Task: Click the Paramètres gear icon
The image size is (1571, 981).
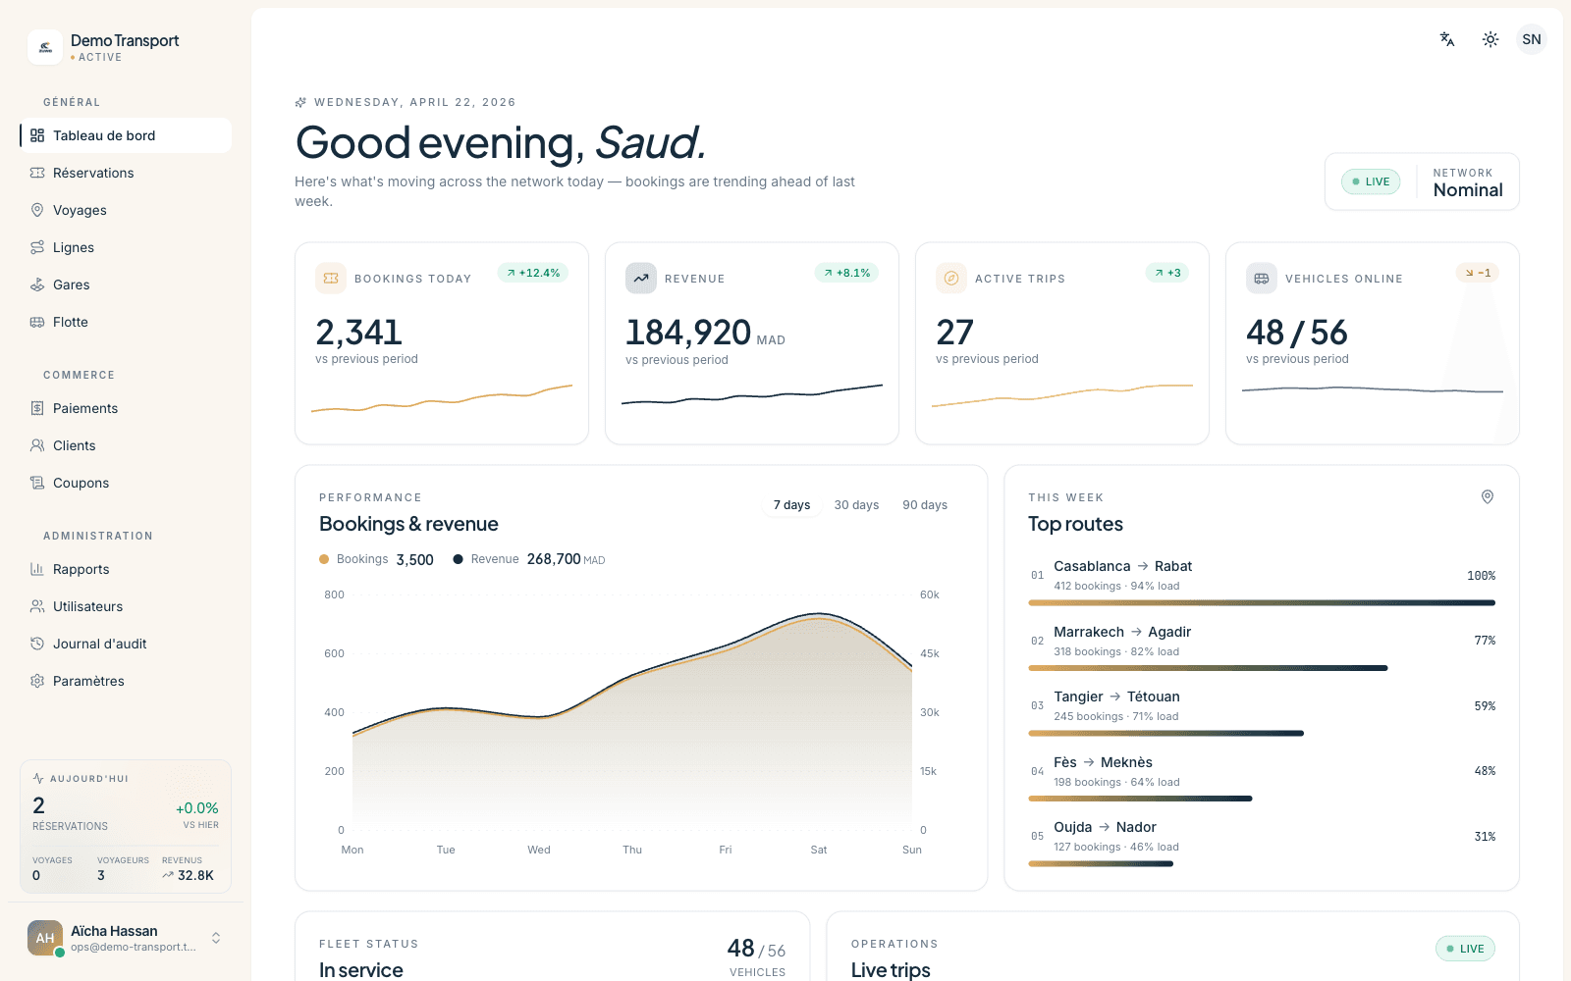Action: [x=37, y=681]
